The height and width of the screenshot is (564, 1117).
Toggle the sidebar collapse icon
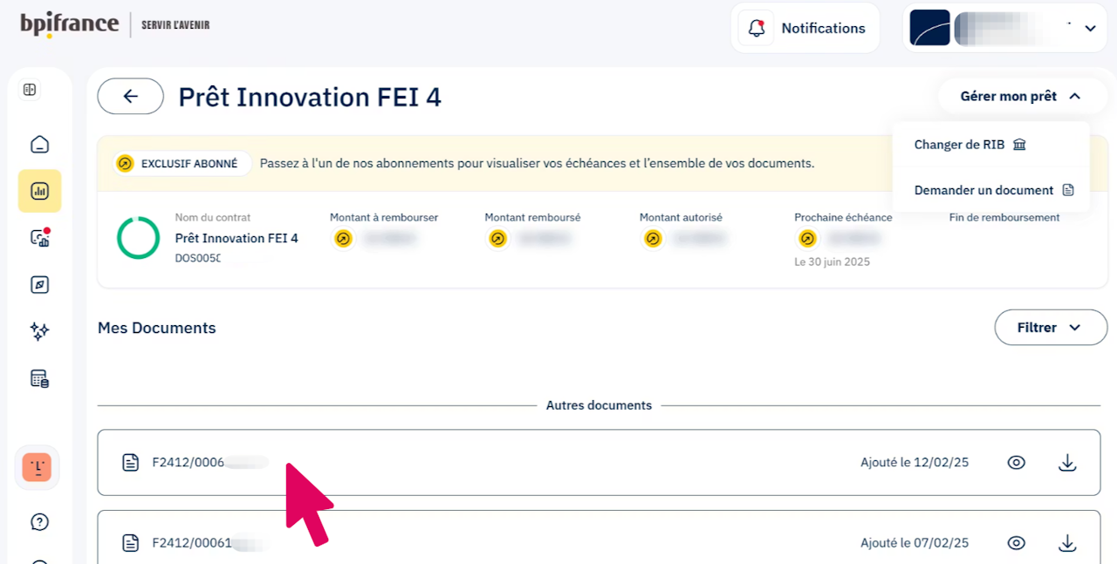click(x=30, y=90)
